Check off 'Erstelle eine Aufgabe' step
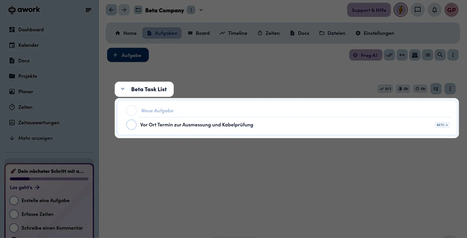This screenshot has width=467, height=238. 14,200
